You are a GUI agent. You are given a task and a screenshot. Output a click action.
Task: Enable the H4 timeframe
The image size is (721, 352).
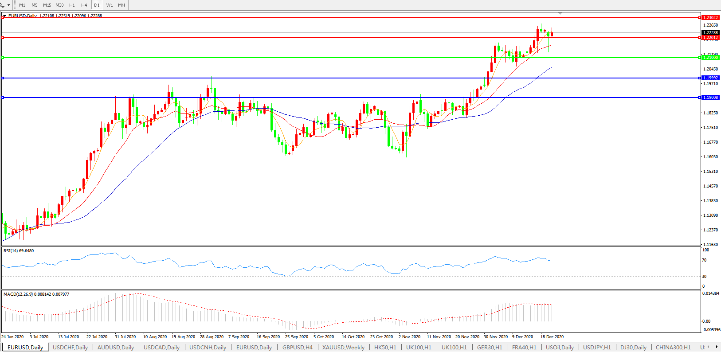pos(84,5)
